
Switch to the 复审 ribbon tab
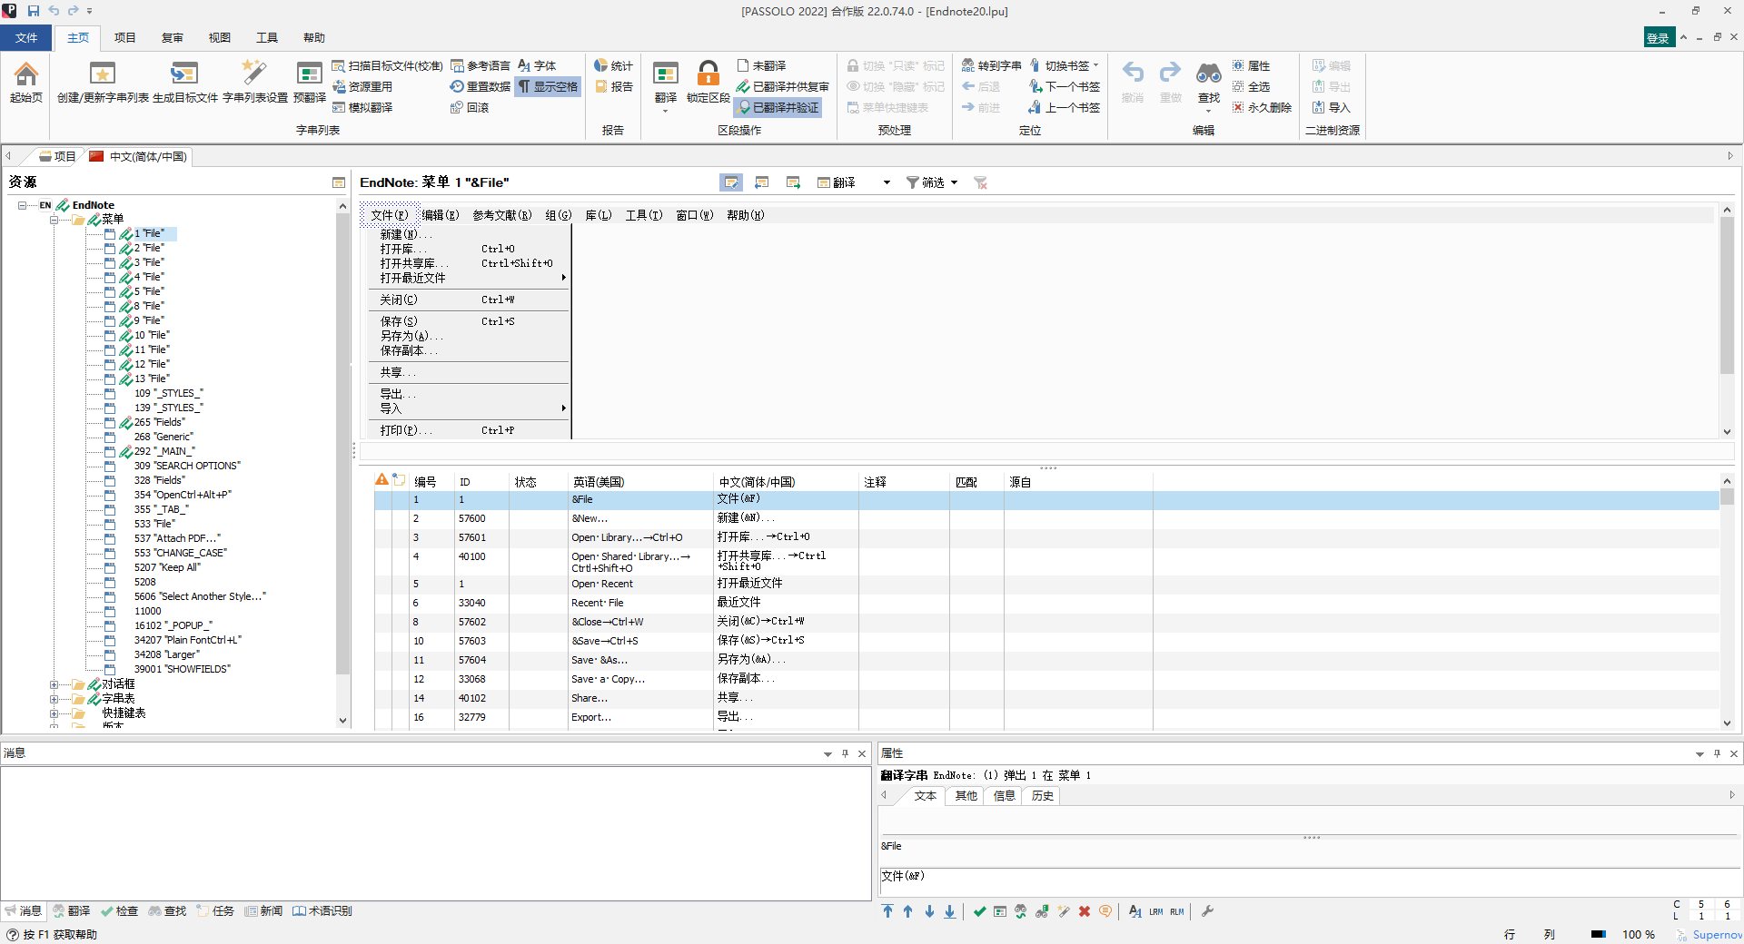(172, 37)
